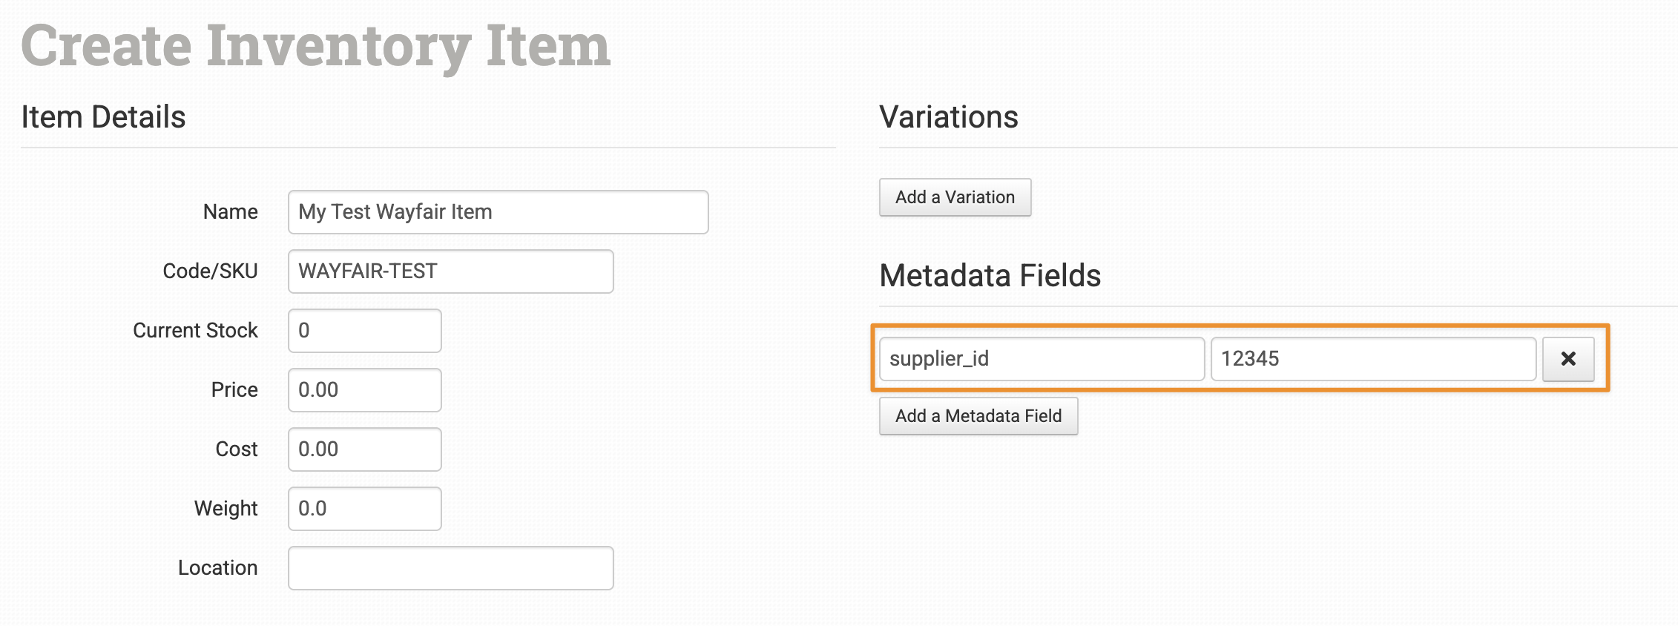Image resolution: width=1678 pixels, height=626 pixels.
Task: Click the Cost label
Action: tap(237, 449)
